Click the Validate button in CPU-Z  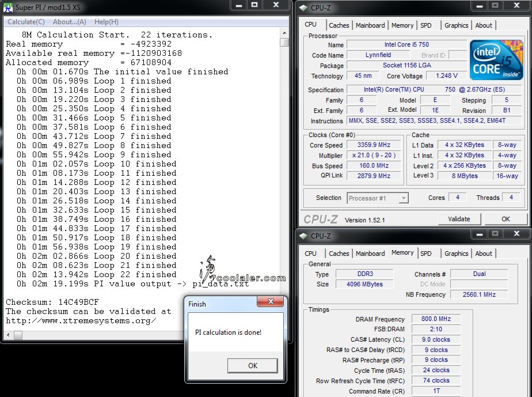pos(459,219)
